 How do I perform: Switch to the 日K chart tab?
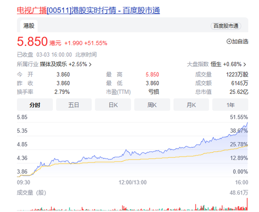click(x=113, y=105)
